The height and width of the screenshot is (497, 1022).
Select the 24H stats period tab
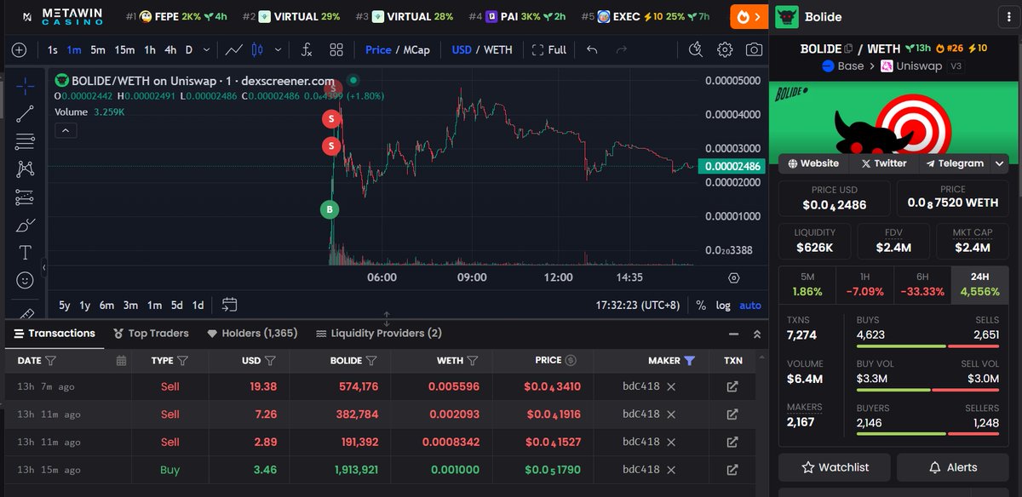click(980, 283)
